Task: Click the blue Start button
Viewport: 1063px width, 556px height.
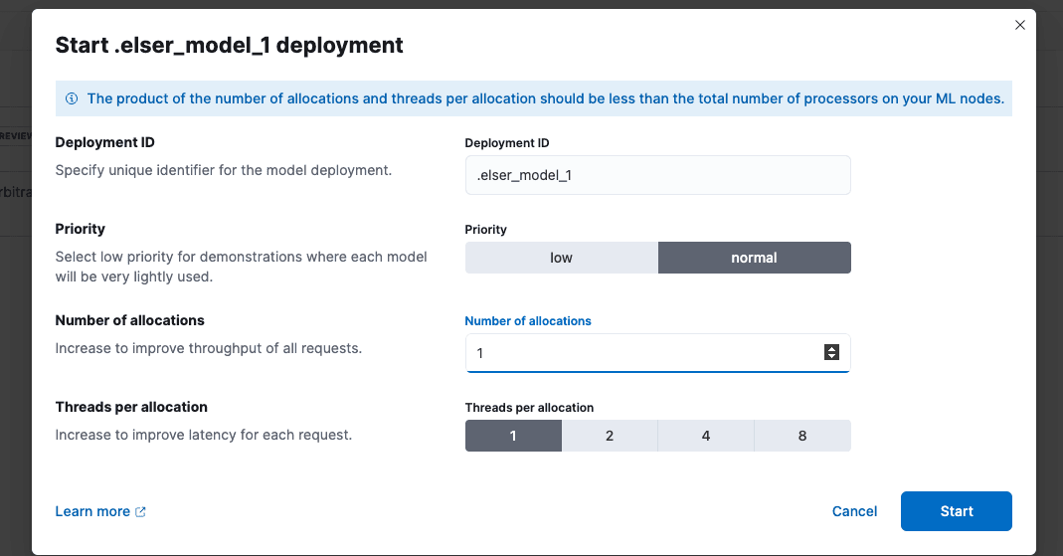Action: click(x=956, y=511)
